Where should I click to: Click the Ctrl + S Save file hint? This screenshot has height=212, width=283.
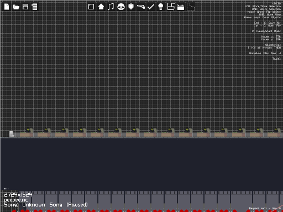point(268,23)
